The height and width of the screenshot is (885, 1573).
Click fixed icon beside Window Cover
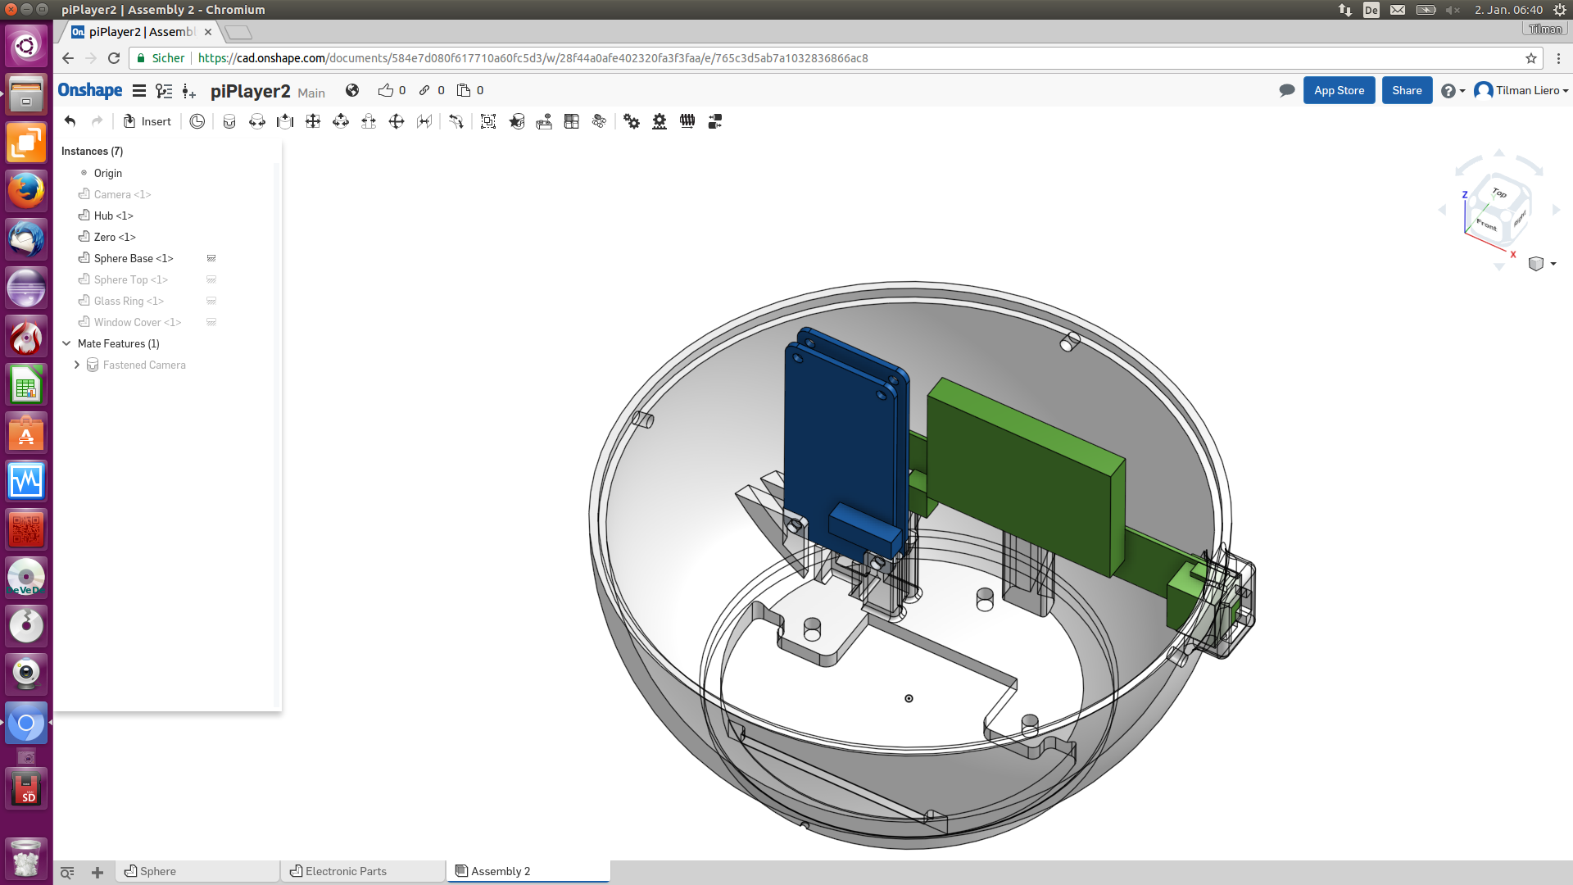(211, 322)
